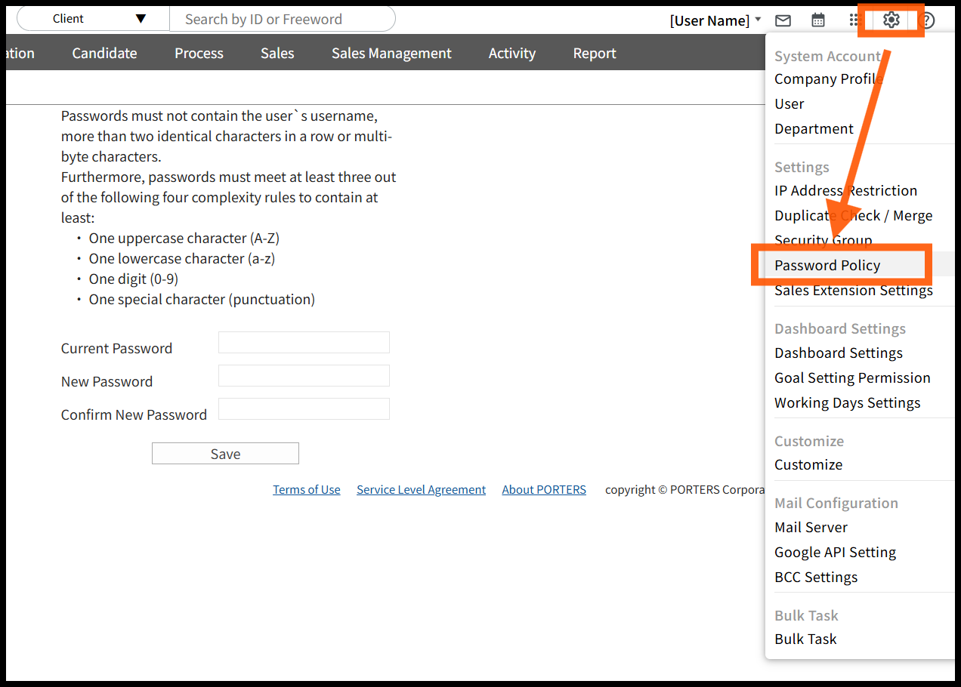The width and height of the screenshot is (961, 687).
Task: Open the Service Level Agreement link
Action: tap(421, 489)
